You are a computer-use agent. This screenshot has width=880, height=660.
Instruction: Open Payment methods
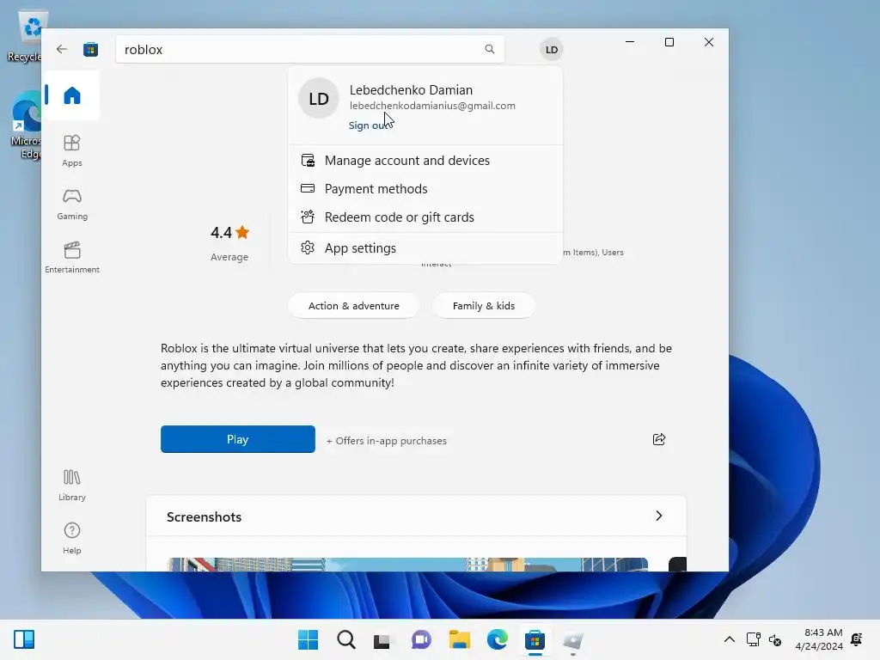point(425,189)
